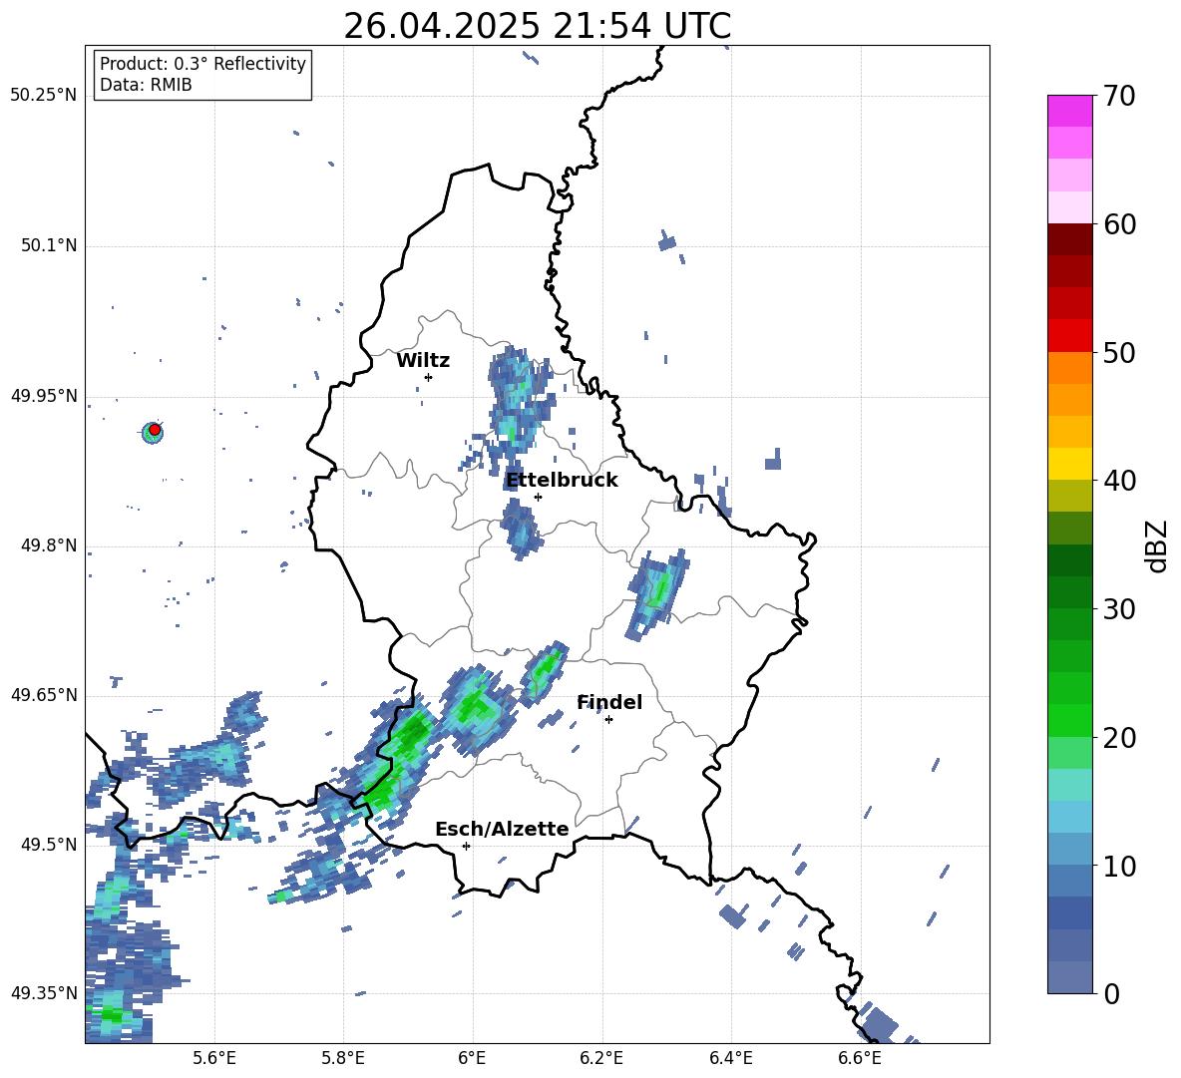
Task: Click the magenta top colorbar segment
Action: (1069, 111)
